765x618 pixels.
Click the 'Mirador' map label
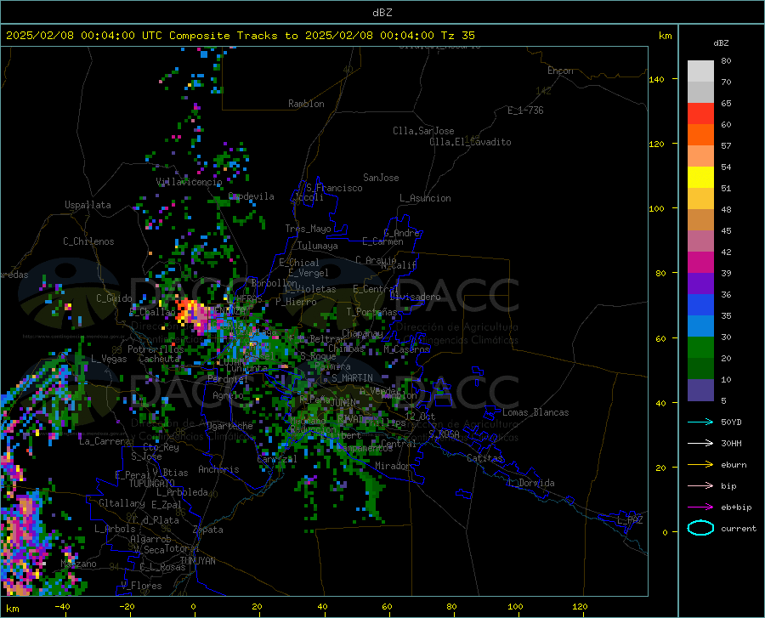(x=393, y=466)
